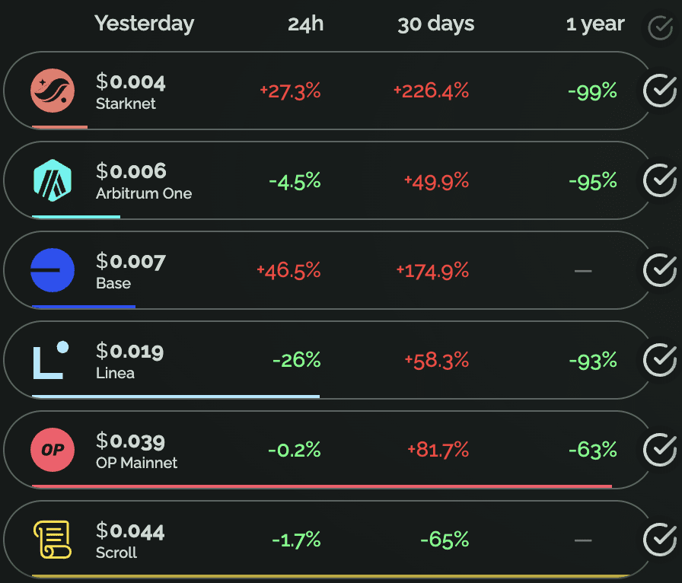The height and width of the screenshot is (583, 682).
Task: Click the Starknet network logo icon
Action: coord(53,91)
